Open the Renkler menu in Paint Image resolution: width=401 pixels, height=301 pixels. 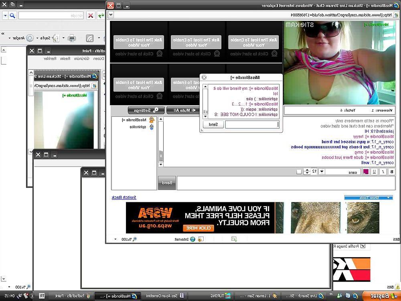click(50, 59)
